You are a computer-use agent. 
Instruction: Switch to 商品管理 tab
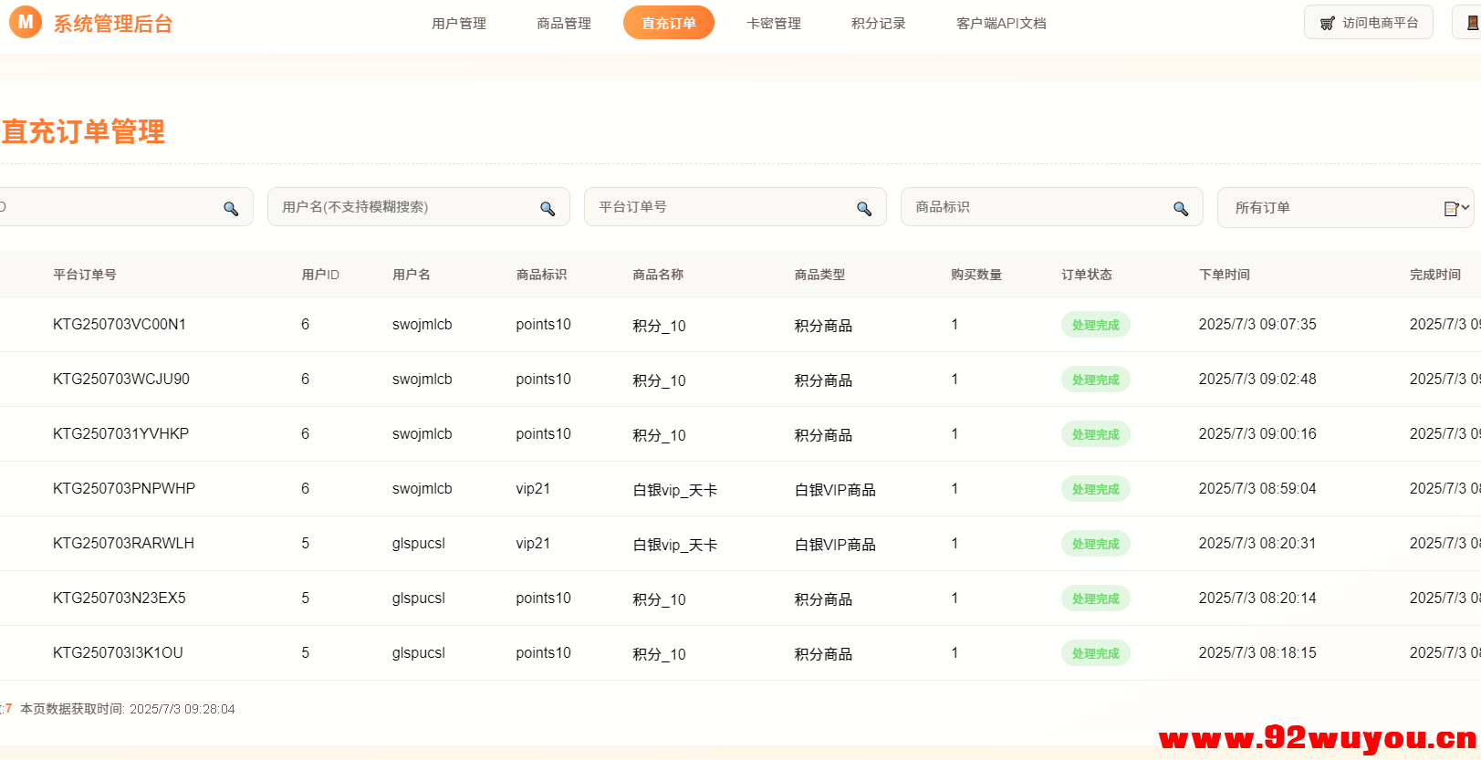564,24
